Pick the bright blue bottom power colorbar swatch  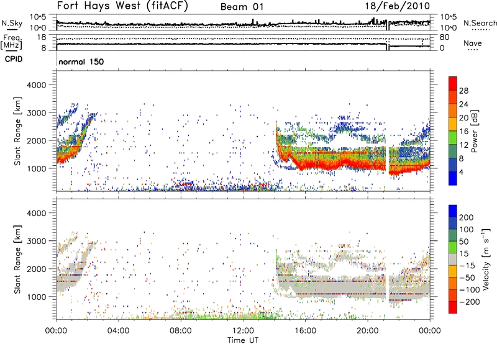(x=453, y=178)
